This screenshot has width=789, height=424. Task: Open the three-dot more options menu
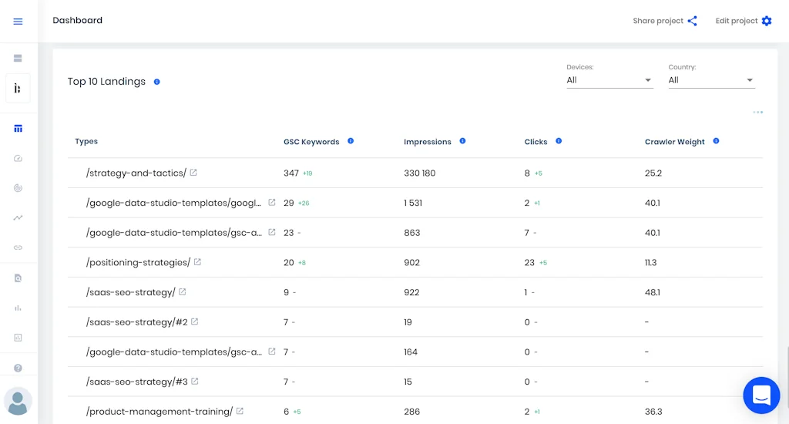pos(758,113)
